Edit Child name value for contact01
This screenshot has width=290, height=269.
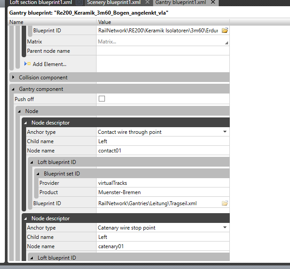click(163, 141)
